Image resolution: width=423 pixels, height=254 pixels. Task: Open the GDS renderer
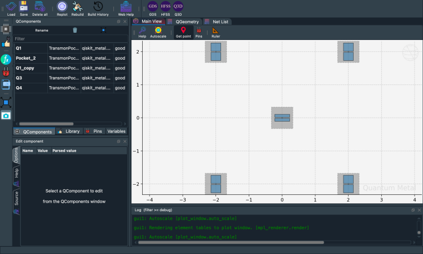[153, 8]
